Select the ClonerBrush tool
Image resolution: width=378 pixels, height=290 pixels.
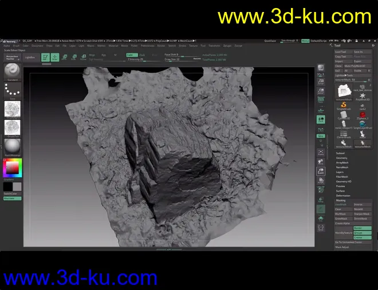click(x=344, y=134)
